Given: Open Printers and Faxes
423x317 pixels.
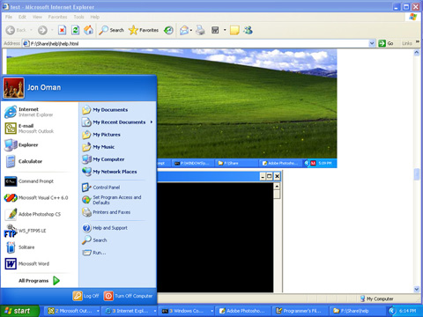Looking at the screenshot, I should point(117,212).
